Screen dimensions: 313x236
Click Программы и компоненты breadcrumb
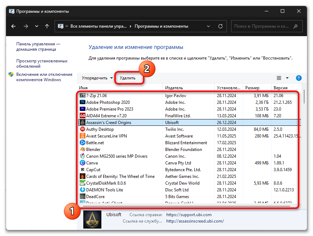[161, 26]
